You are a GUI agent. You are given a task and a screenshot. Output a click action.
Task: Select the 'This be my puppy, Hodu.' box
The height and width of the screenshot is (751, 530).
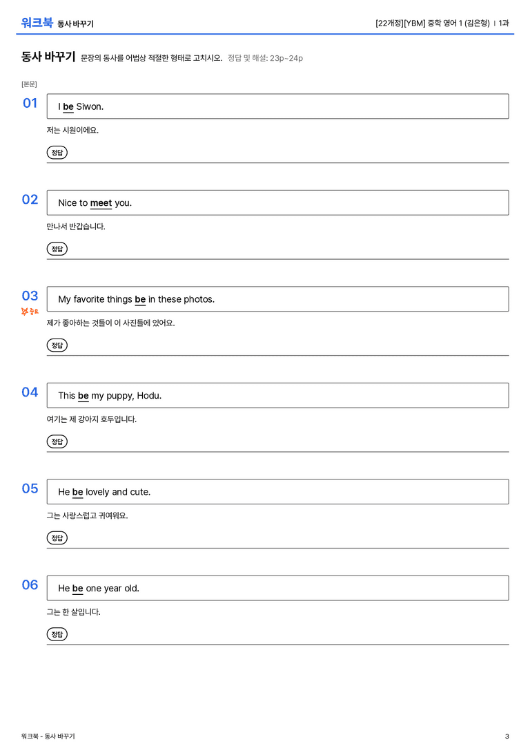(x=277, y=395)
